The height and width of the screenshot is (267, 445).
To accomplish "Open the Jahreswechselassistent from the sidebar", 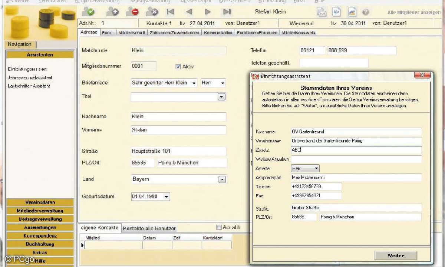I will pyautogui.click(x=30, y=78).
